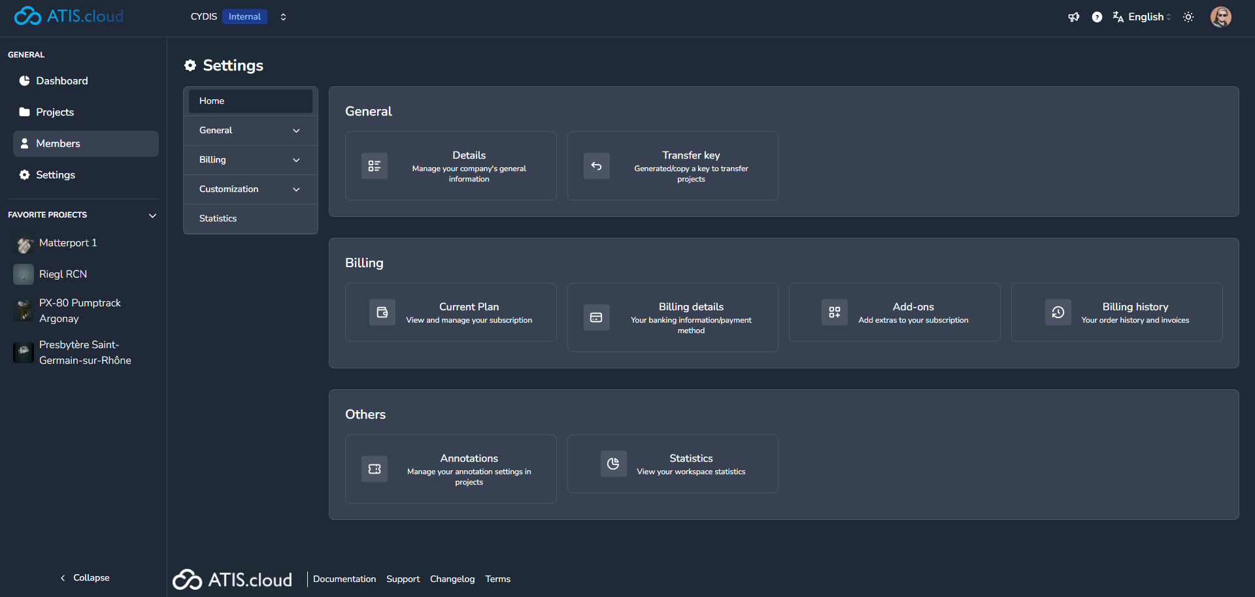
Task: Select Billing in settings menu
Action: click(x=250, y=160)
